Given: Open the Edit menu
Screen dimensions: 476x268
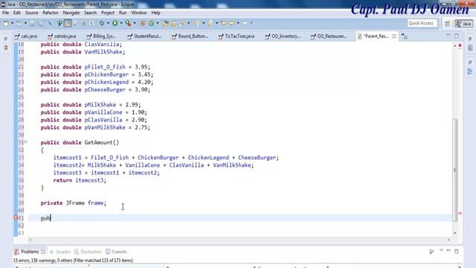Looking at the screenshot, I should pyautogui.click(x=17, y=13).
